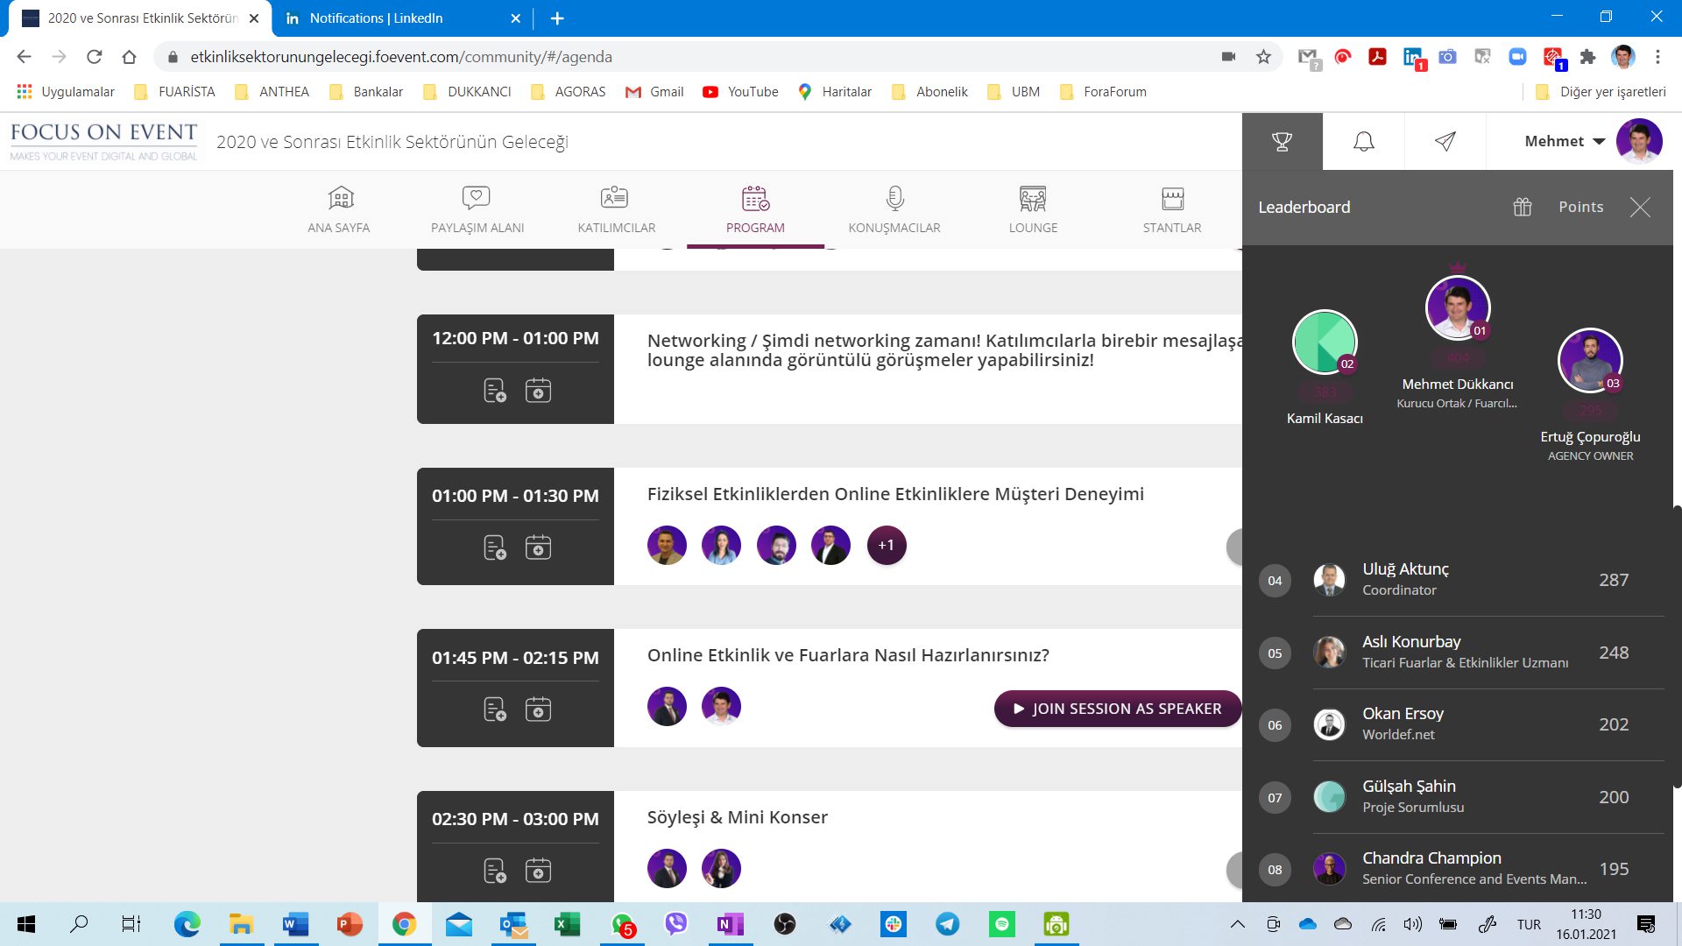1682x946 pixels.
Task: Click the paper plane messages icon
Action: (x=1445, y=141)
